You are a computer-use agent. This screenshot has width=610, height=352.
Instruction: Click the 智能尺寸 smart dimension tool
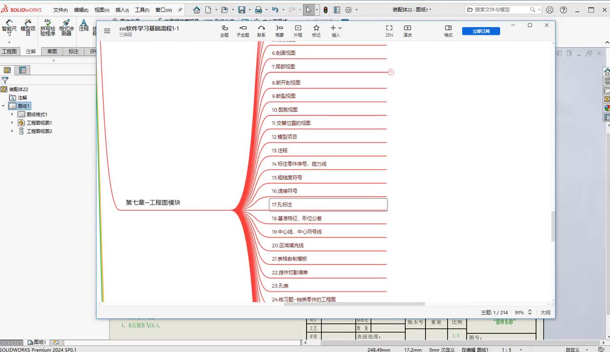[x=9, y=28]
